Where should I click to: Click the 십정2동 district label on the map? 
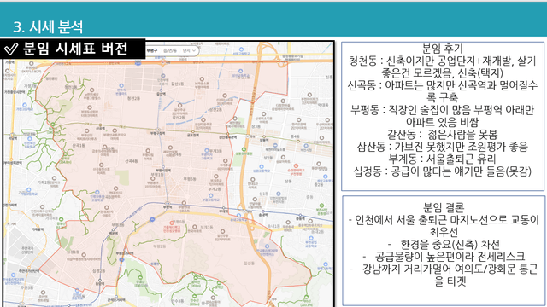pyautogui.click(x=99, y=270)
